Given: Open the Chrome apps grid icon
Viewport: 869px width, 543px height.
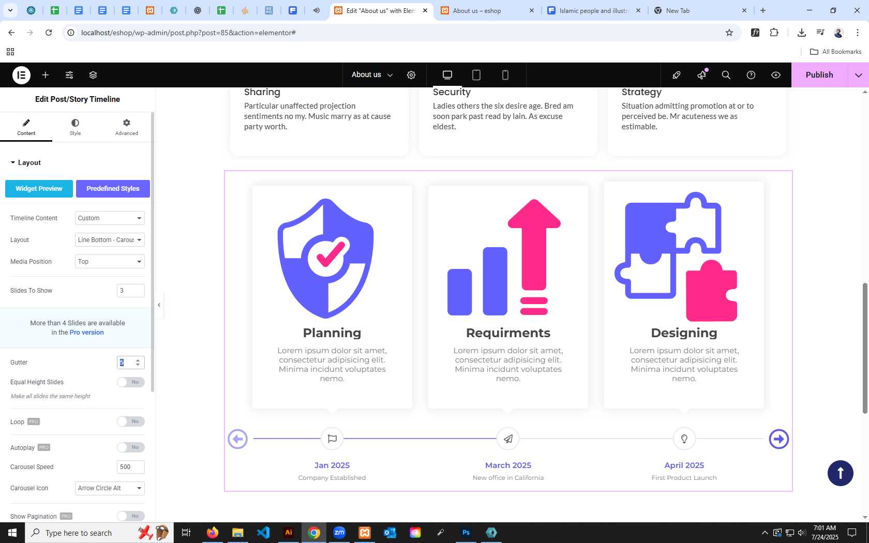Looking at the screenshot, I should [x=10, y=52].
